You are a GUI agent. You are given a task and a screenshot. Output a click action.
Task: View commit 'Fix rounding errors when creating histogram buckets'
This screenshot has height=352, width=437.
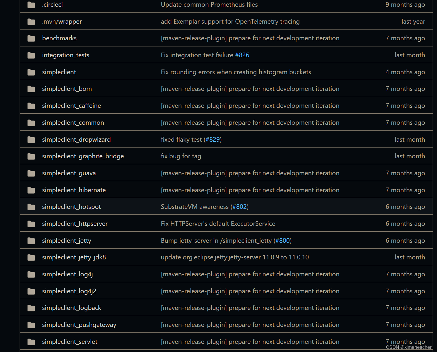pos(236,72)
